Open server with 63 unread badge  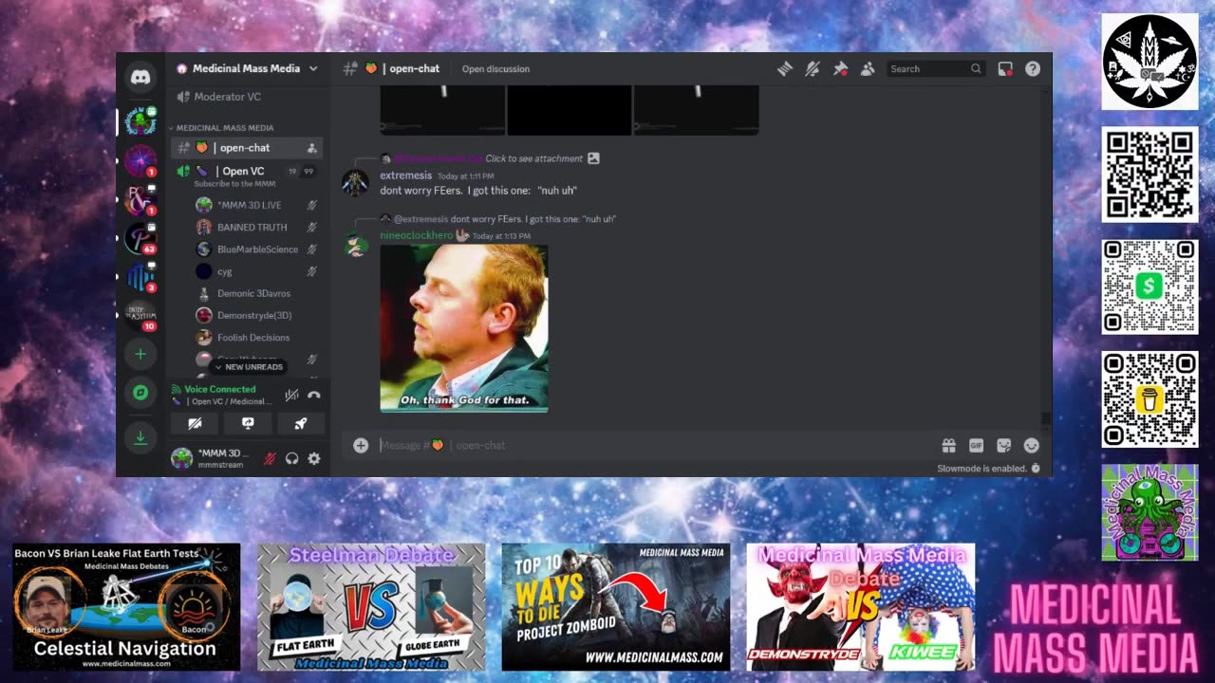pyautogui.click(x=140, y=238)
